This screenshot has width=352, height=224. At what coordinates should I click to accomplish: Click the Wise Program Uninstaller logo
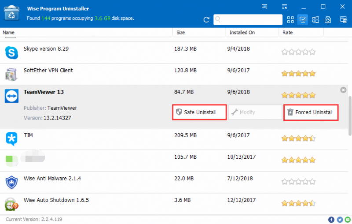click(x=11, y=13)
